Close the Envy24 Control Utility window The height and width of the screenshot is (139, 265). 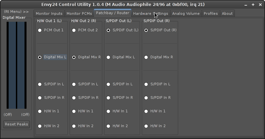(x=260, y=5)
